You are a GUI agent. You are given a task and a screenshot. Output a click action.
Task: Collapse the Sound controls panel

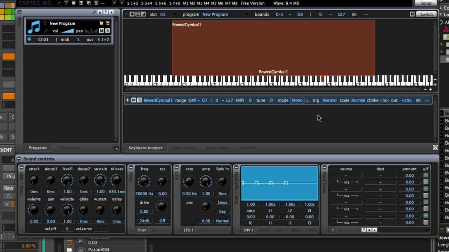[19, 159]
